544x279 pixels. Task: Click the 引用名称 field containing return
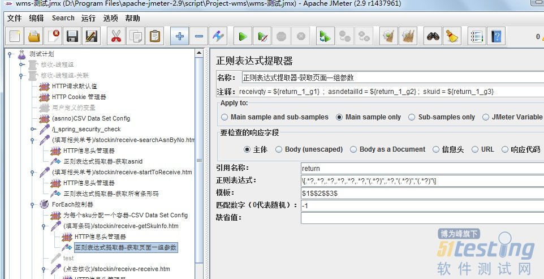pyautogui.click(x=422, y=168)
